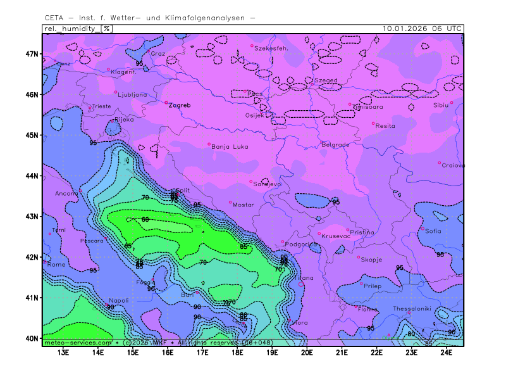Click the 60 contour label over Adriatic
The width and height of the screenshot is (506, 380).
click(x=145, y=219)
